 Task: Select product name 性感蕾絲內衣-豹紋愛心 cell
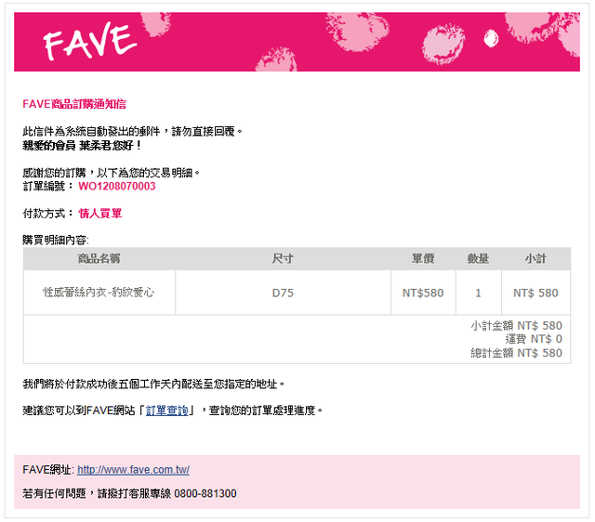pos(99,293)
